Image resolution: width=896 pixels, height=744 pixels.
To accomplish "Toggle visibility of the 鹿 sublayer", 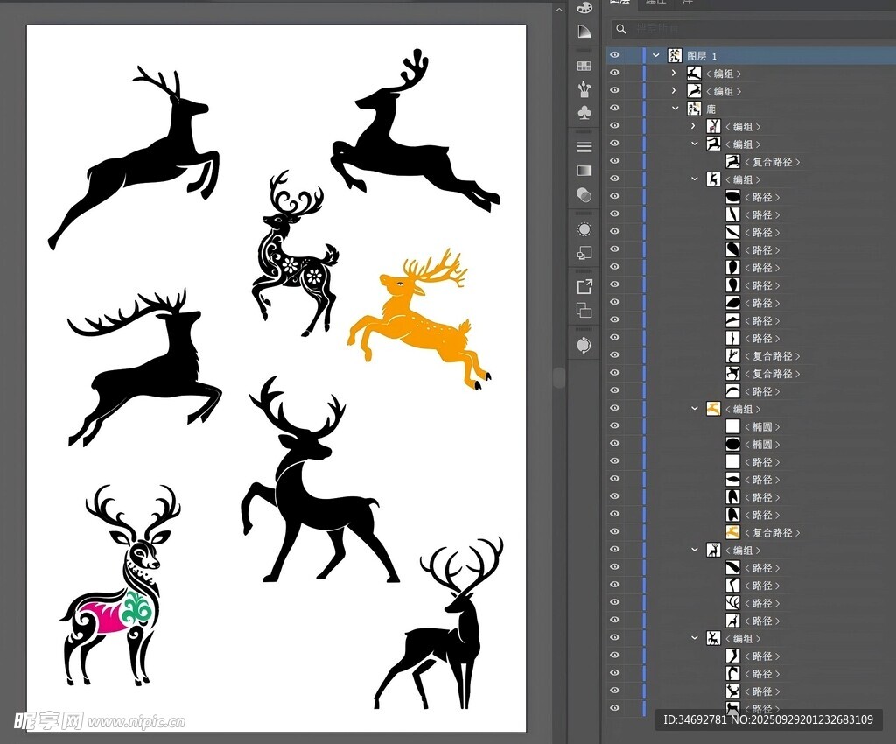I will 614,109.
